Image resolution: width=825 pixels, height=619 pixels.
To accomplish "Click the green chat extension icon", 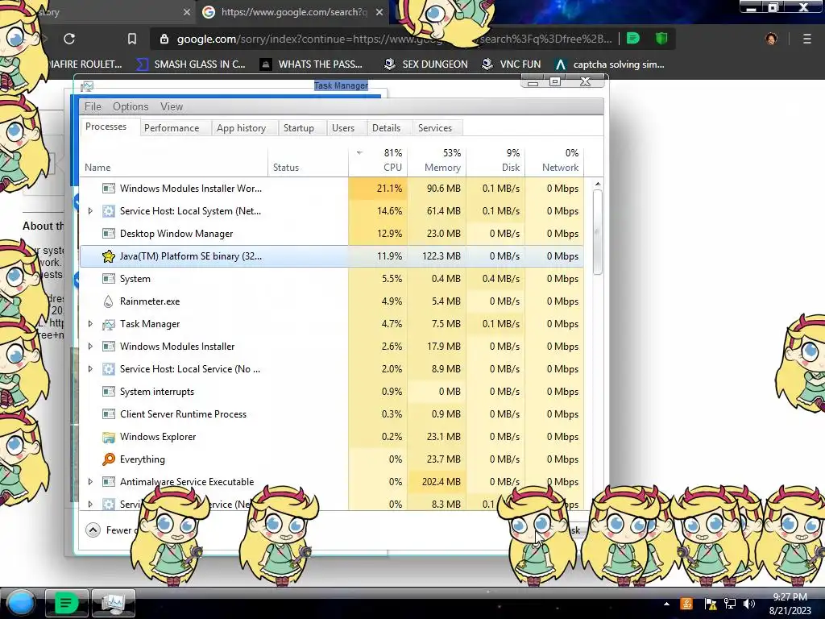I will (x=633, y=38).
